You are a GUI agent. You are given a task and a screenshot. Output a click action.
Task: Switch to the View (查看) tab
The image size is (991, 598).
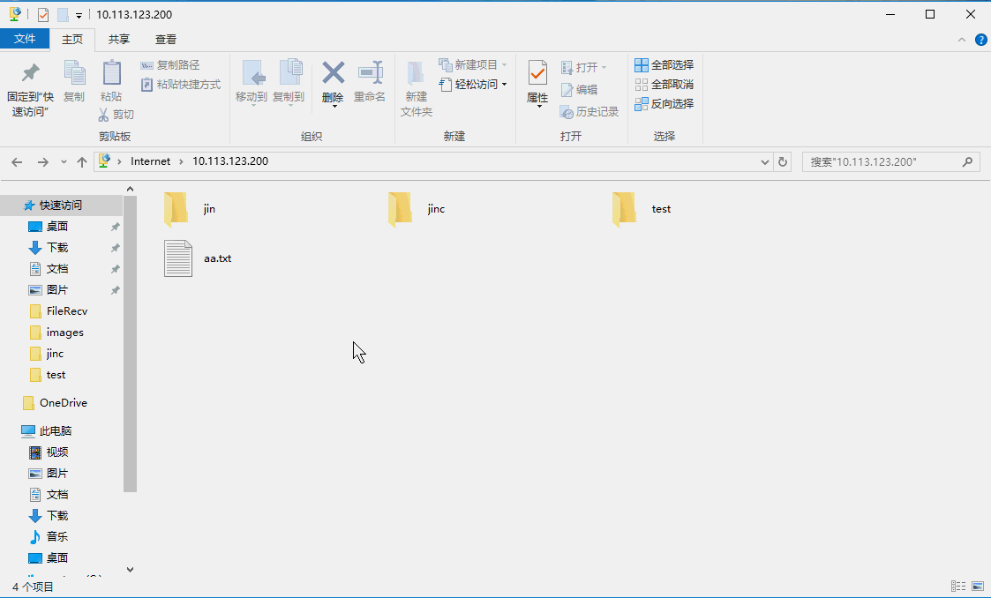click(x=166, y=40)
